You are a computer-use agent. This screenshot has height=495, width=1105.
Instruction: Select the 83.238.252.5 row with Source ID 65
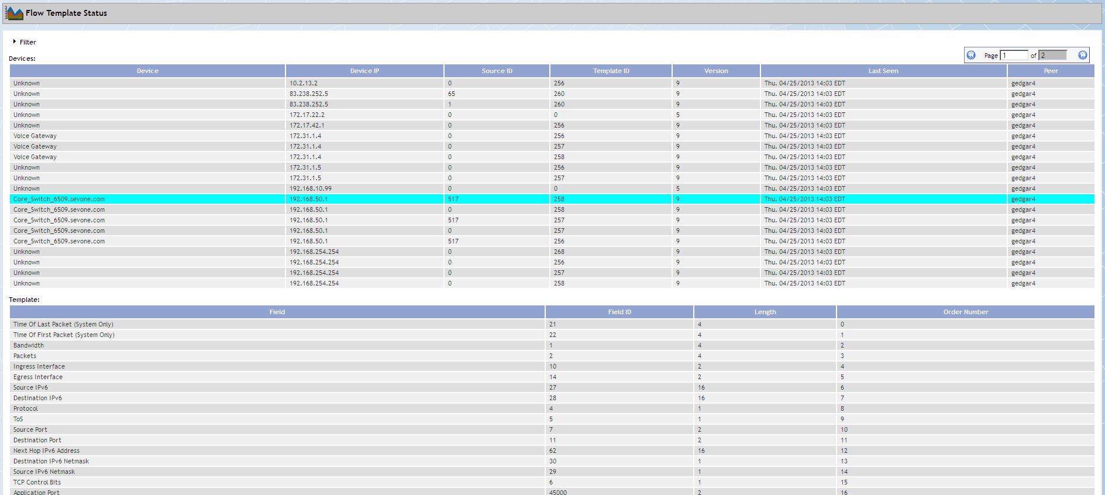tap(552, 94)
